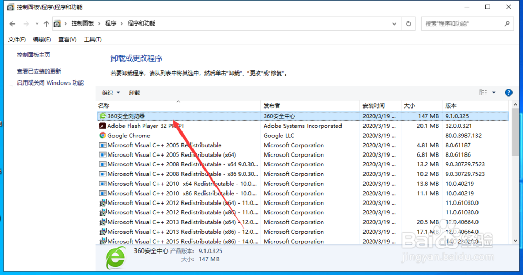
Task: Select Microsoft Visual C++ 2012 (x86) row
Action: tap(303, 212)
